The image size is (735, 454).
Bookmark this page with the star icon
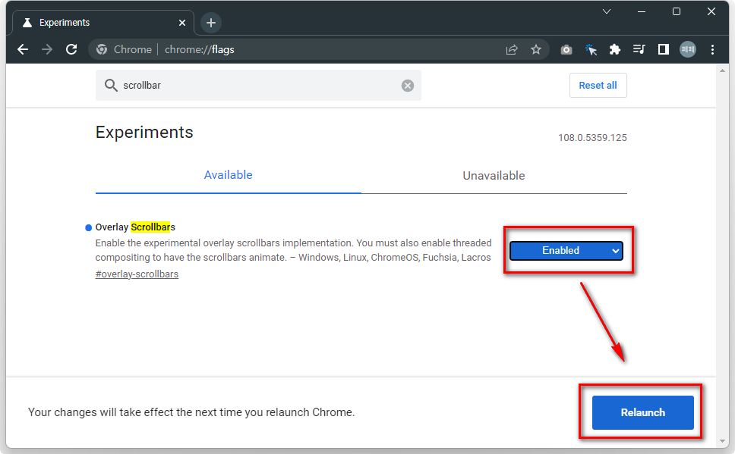coord(536,49)
